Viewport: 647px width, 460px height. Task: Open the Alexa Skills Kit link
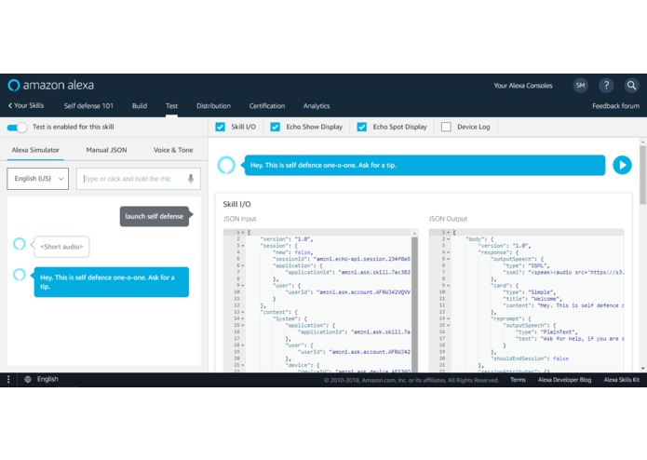pos(622,380)
